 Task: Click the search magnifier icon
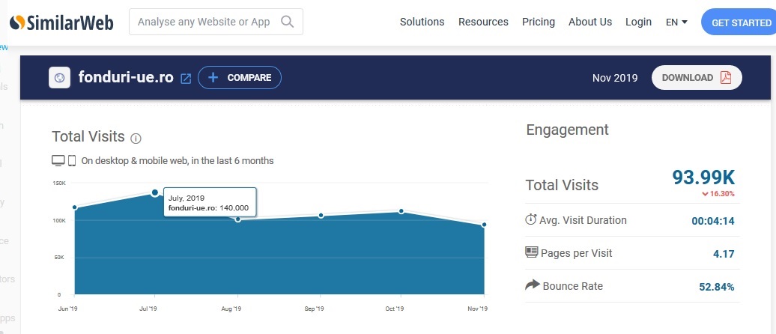287,21
